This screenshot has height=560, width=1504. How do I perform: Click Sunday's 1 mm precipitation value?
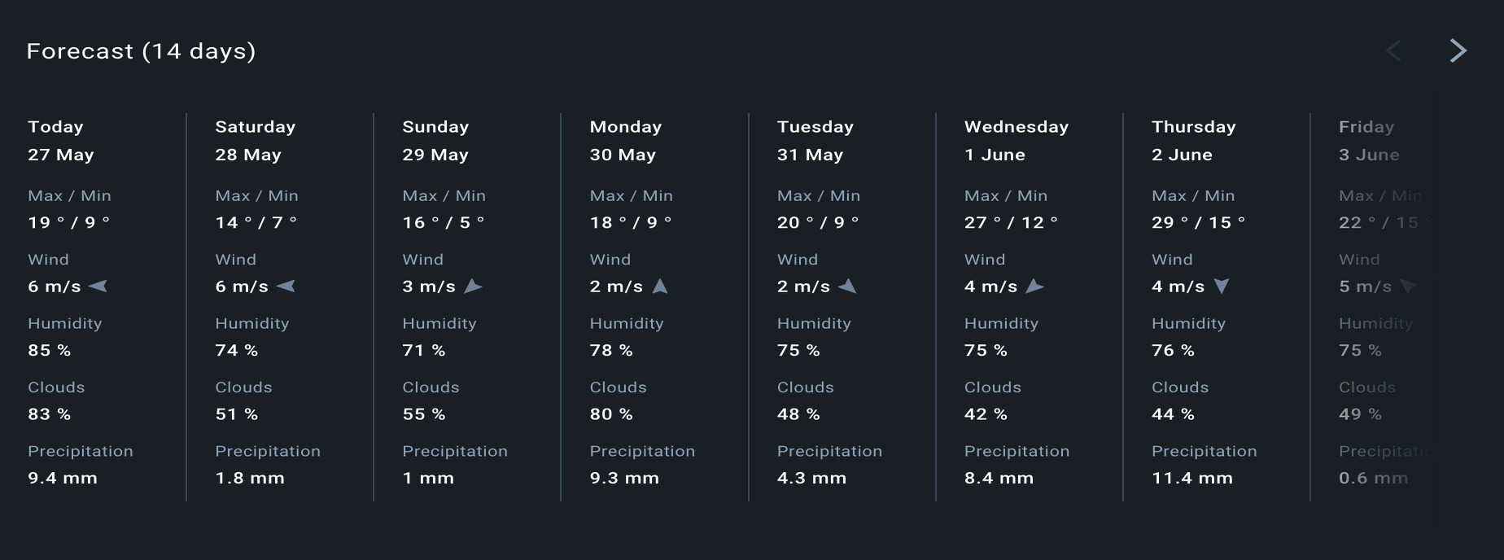[428, 479]
